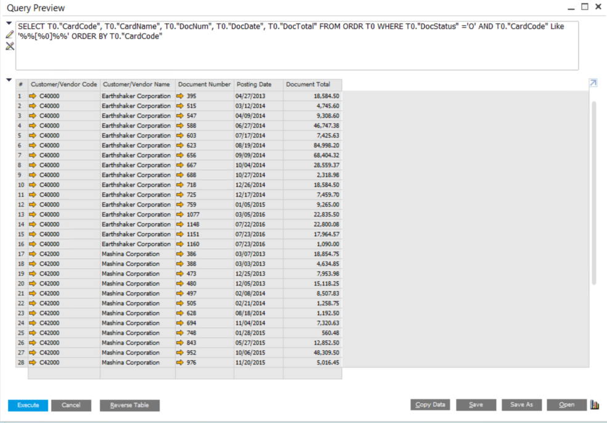
Task: Open link arrow for document 623
Action: pyautogui.click(x=179, y=146)
